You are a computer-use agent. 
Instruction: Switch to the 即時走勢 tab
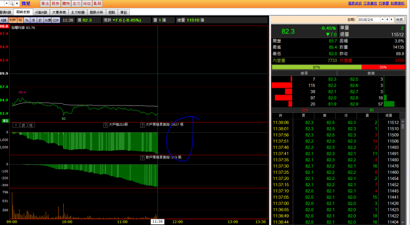coord(23,12)
